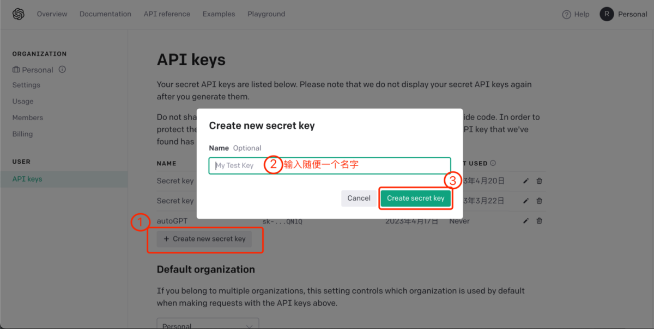Click the Create secret key button
The width and height of the screenshot is (654, 329).
point(416,198)
